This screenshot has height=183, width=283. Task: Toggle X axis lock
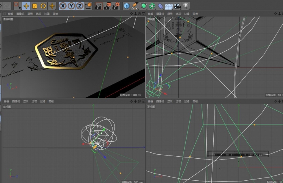pyautogui.click(x=63, y=6)
